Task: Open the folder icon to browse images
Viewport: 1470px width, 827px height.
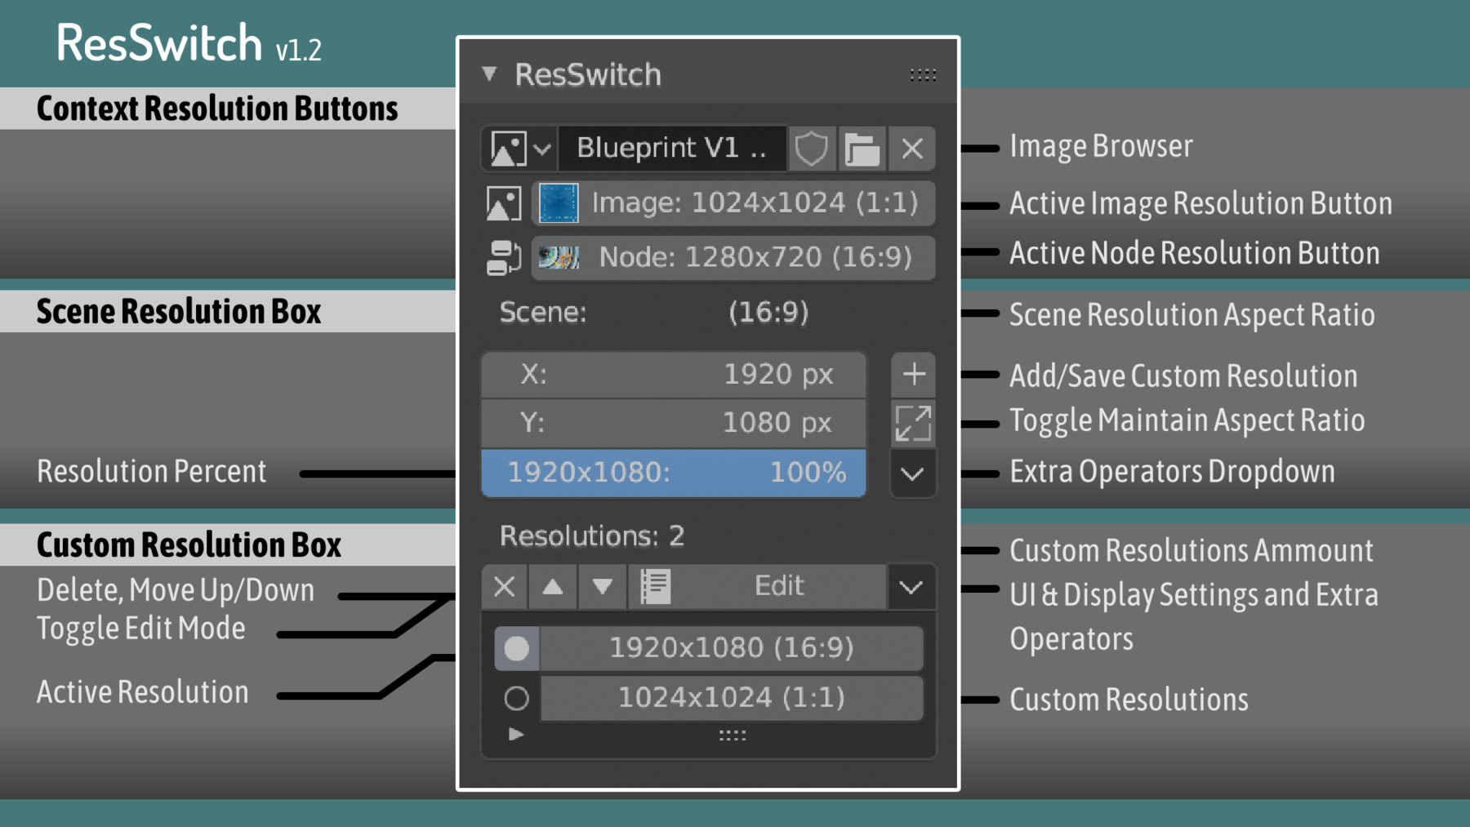Action: 862,149
